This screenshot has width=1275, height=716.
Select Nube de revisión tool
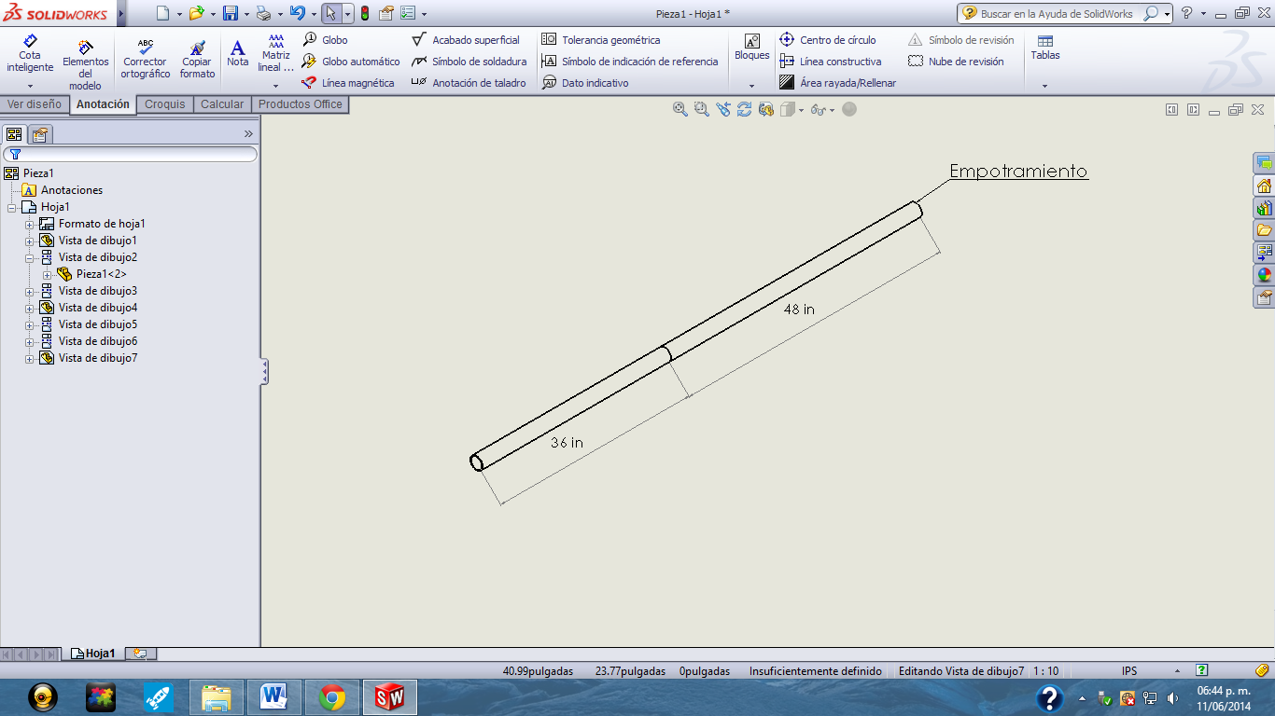click(x=956, y=62)
